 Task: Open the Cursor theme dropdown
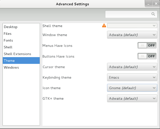[132, 67]
